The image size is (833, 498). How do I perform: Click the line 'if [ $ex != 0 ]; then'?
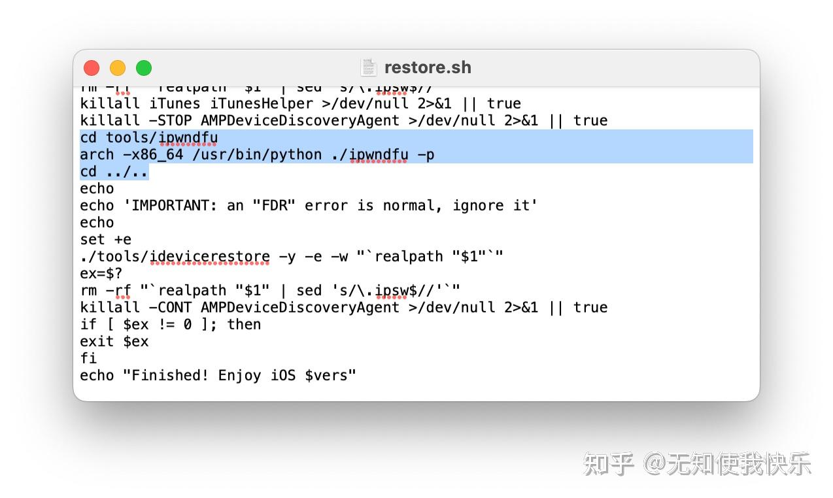click(171, 324)
